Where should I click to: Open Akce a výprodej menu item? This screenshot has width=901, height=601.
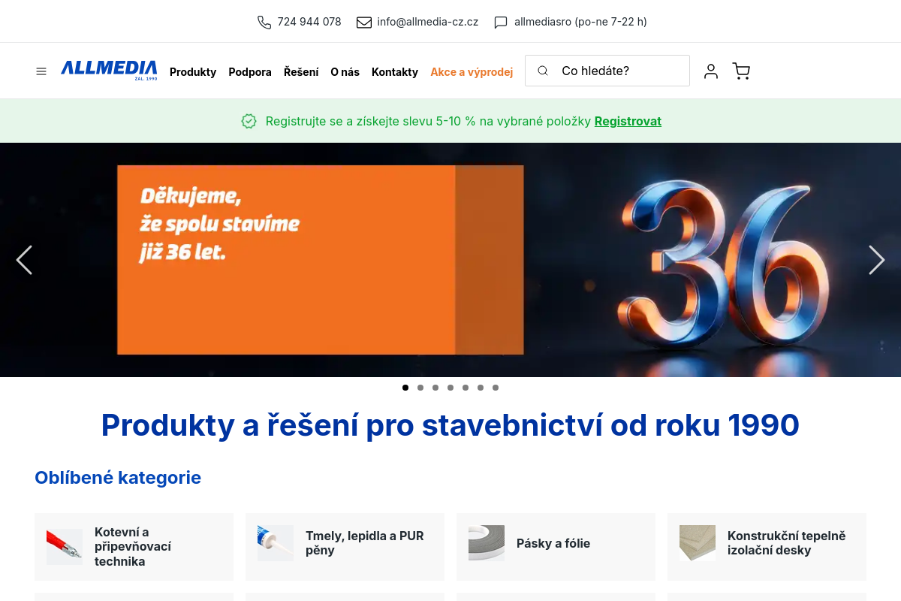click(472, 72)
